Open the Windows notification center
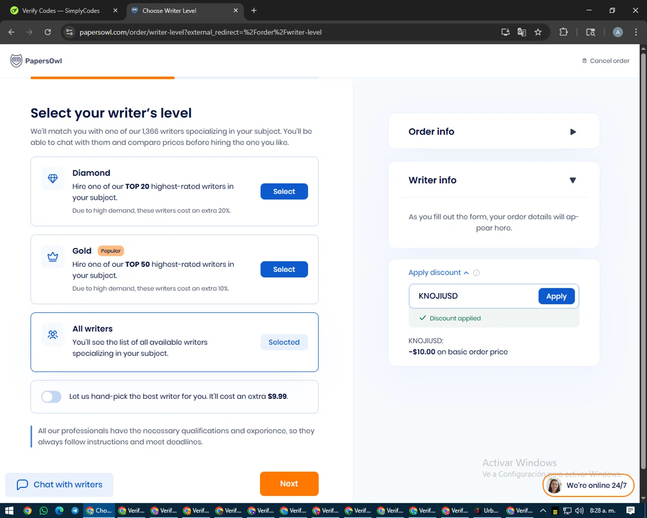Screen dimensions: 647x518 tap(631, 511)
